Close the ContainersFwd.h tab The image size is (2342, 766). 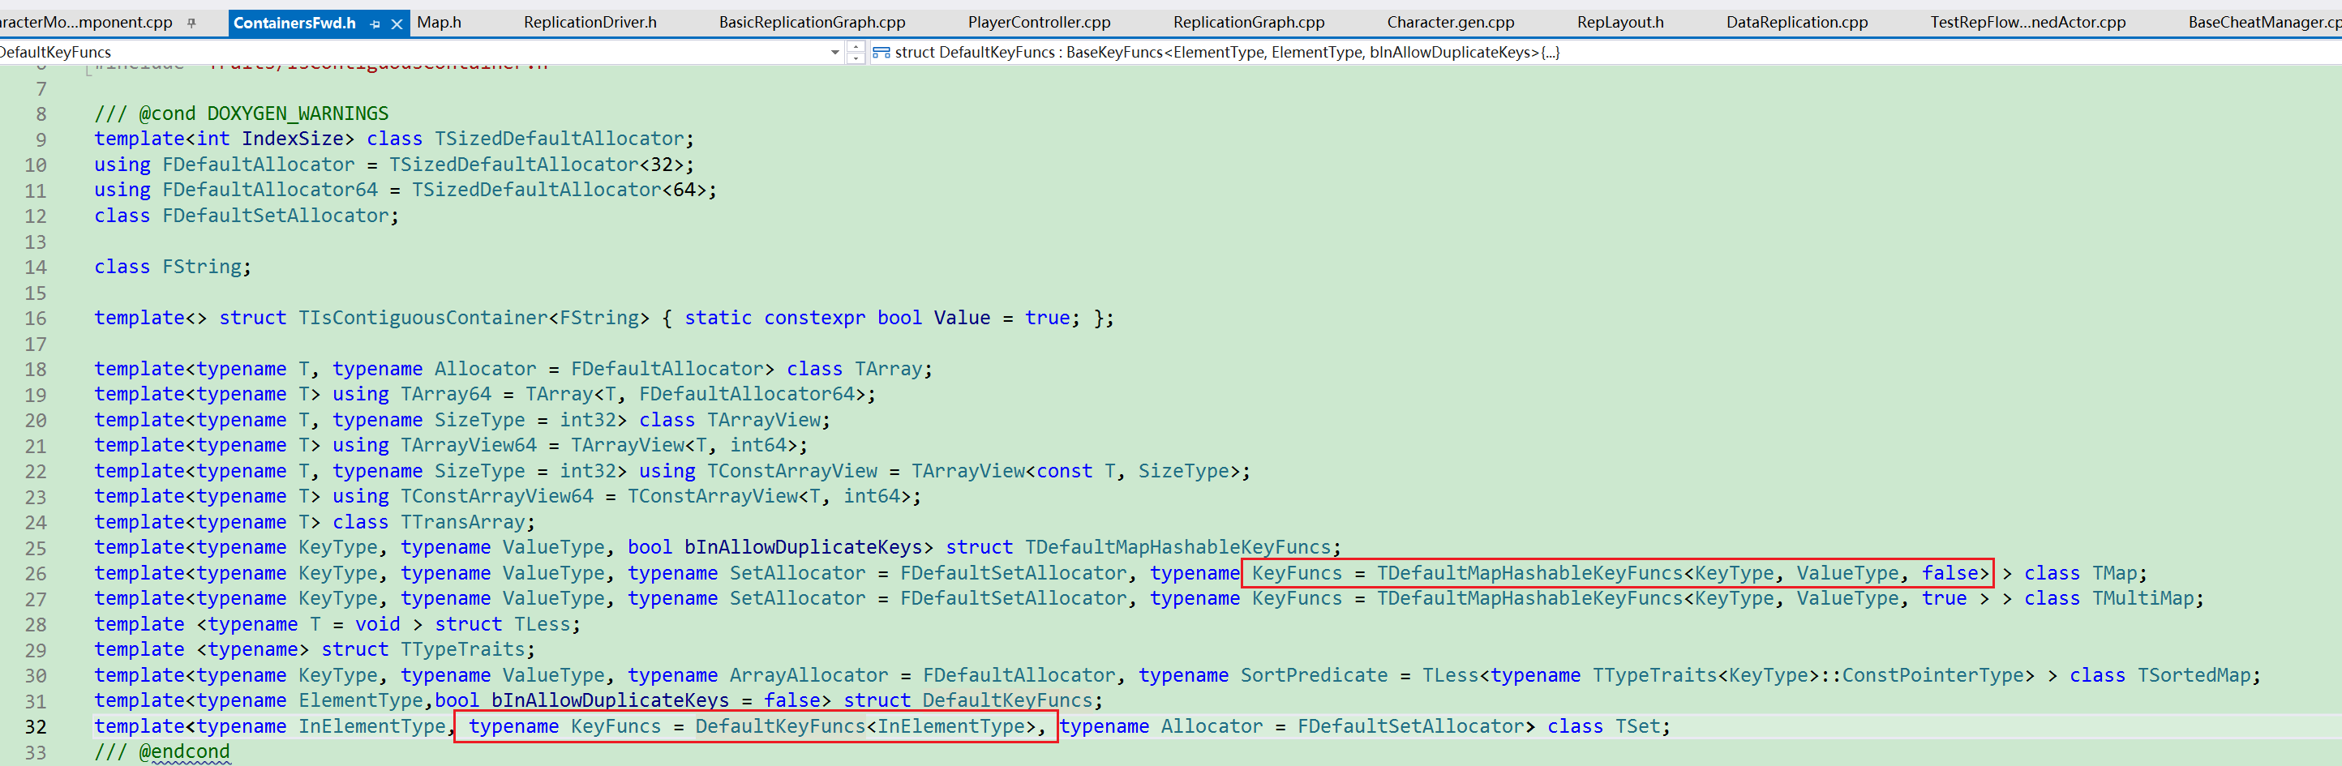coord(397,24)
